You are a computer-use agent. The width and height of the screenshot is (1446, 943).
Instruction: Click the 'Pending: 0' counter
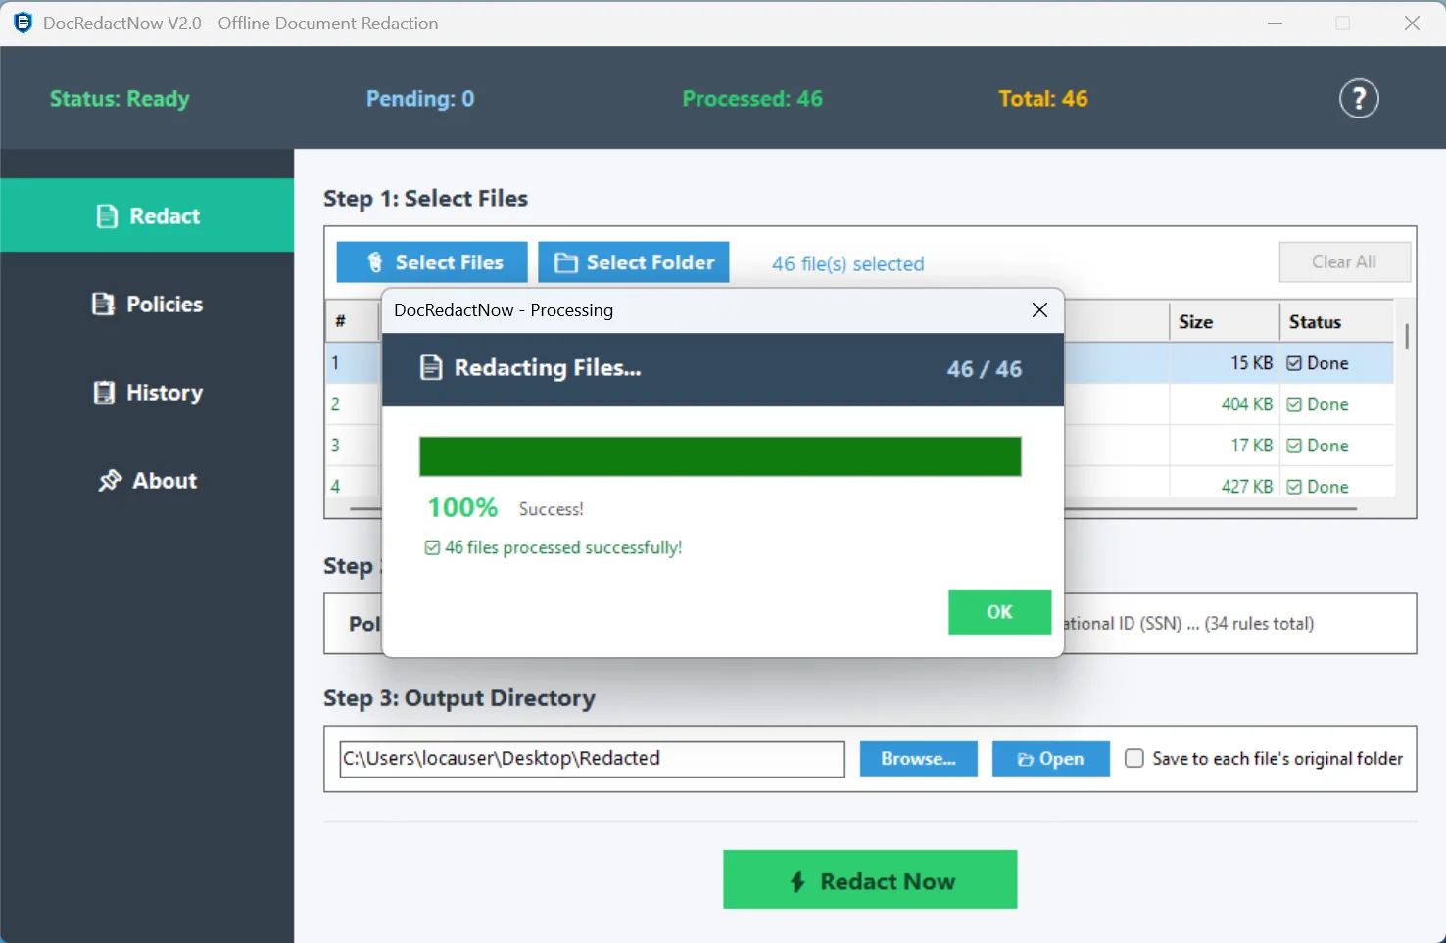tap(420, 99)
